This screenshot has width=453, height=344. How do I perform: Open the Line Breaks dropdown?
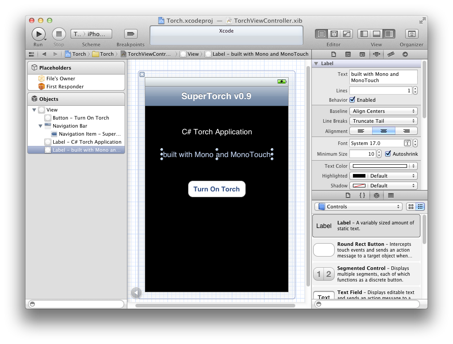(383, 121)
